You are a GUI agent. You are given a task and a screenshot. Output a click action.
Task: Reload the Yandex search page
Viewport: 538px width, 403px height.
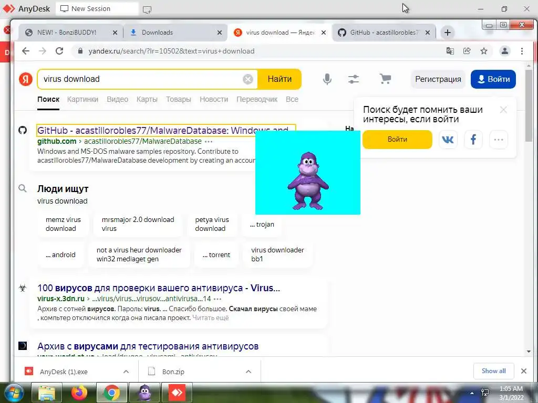(59, 51)
